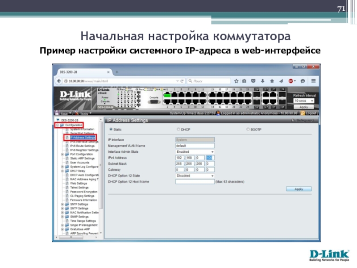
Task: Open Password Encryption in tree
Action: coord(83,192)
